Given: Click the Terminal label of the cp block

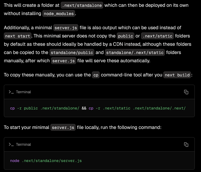Looking at the screenshot, I should pyautogui.click(x=23, y=92).
